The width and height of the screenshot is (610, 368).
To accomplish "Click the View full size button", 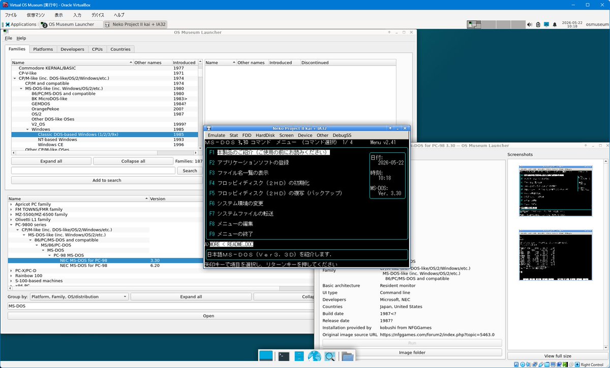I will [x=558, y=356].
